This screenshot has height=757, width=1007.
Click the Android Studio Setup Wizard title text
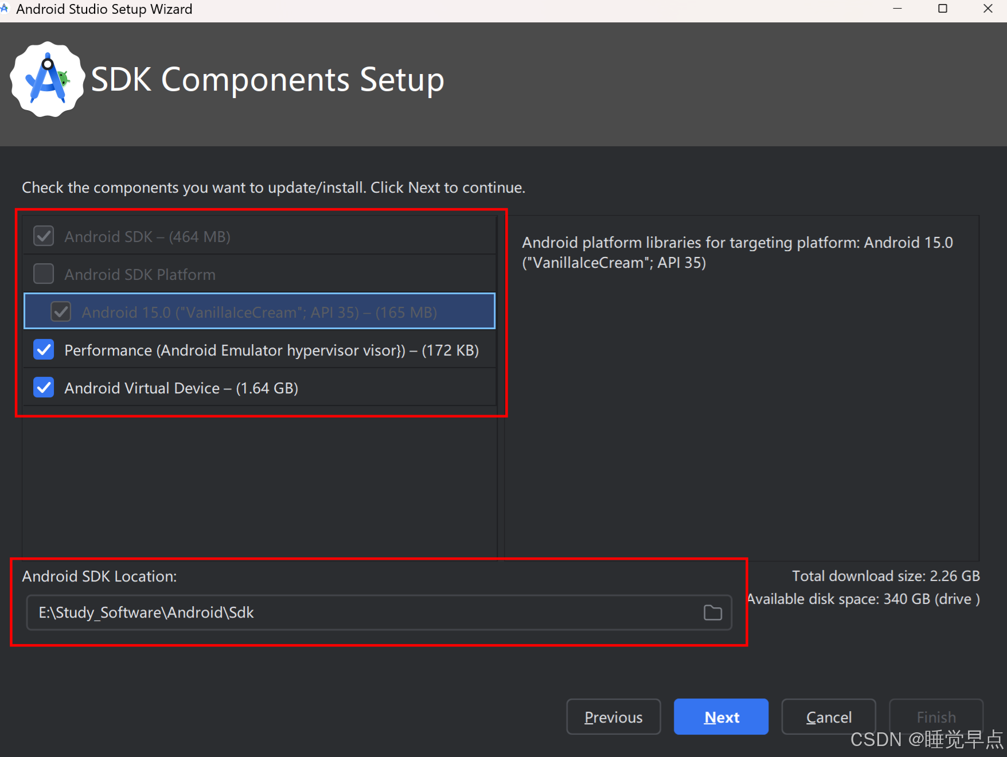(x=104, y=9)
